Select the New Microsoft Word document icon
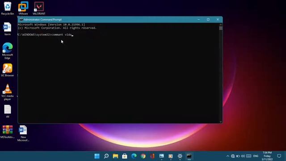The height and width of the screenshot is (161, 286). coord(23,133)
